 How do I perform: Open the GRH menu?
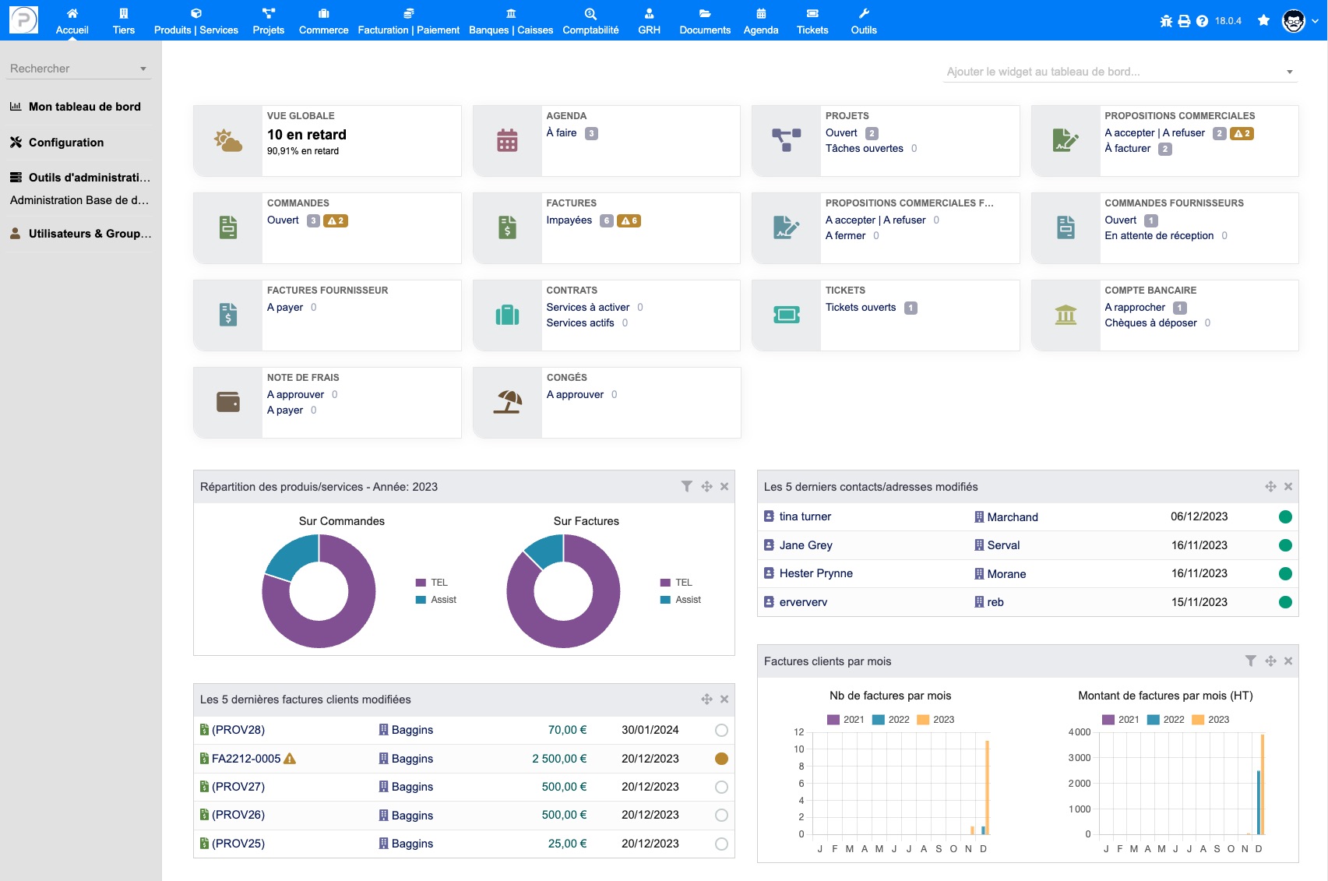tap(649, 21)
